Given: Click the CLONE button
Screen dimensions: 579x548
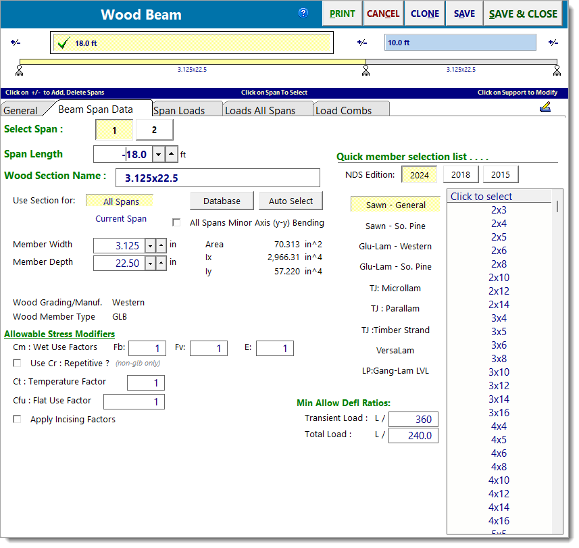Looking at the screenshot, I should (425, 14).
